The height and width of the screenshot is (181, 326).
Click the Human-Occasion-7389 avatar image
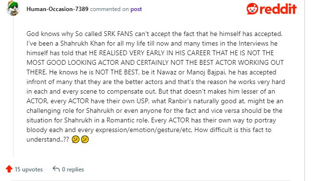13,8
